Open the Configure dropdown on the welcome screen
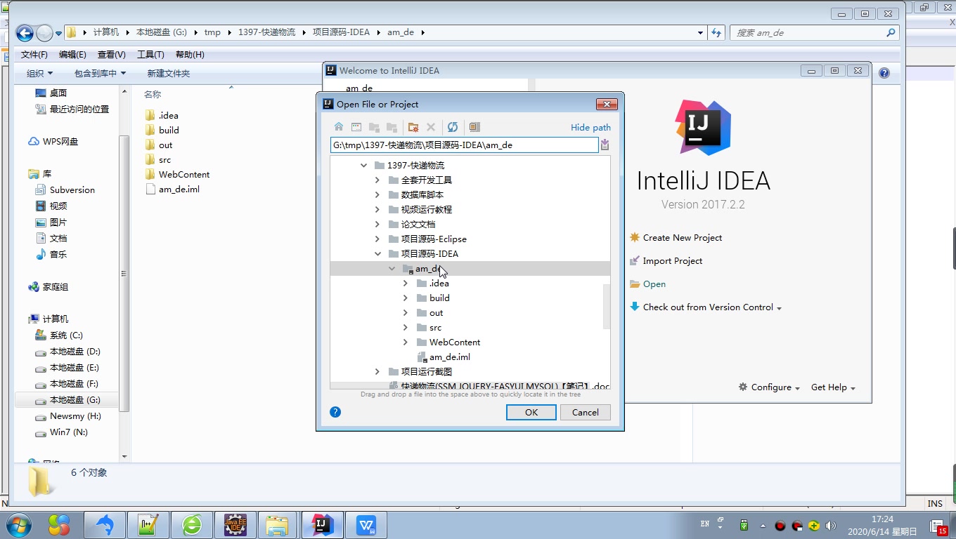956x539 pixels. click(770, 387)
